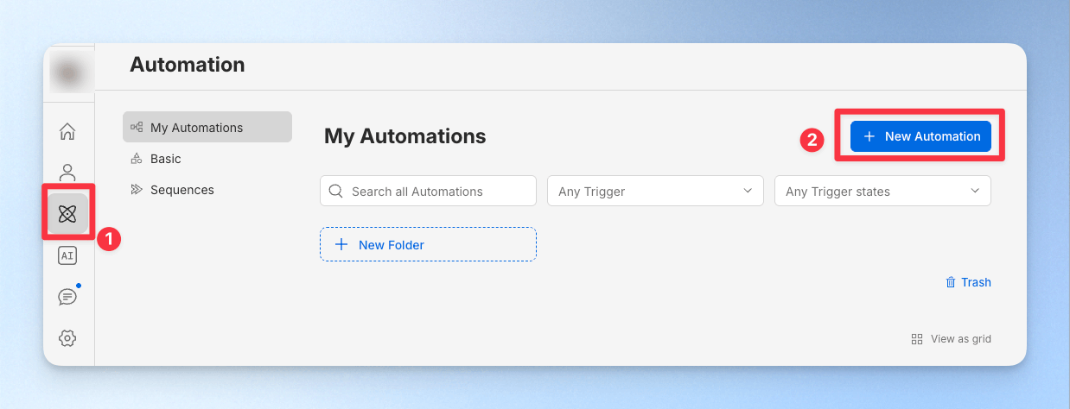Open the AI sidebar icon
This screenshot has width=1070, height=409.
point(67,255)
